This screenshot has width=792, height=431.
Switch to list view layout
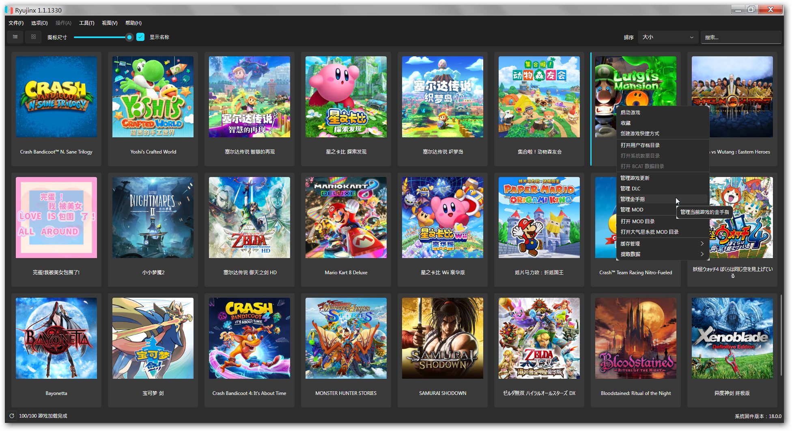[15, 37]
